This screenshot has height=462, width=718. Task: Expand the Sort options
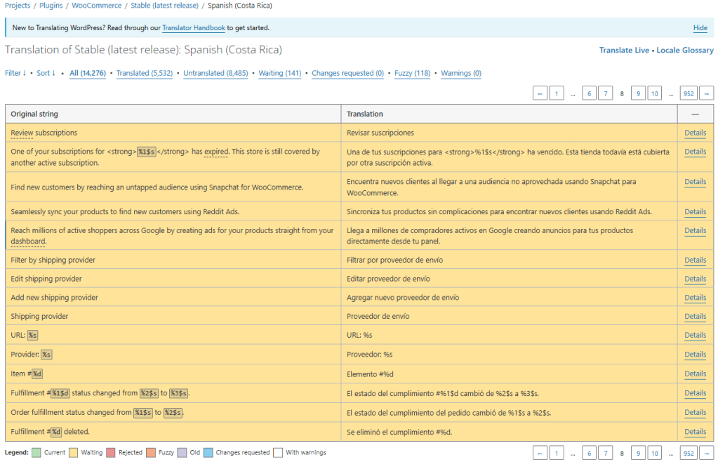click(46, 73)
